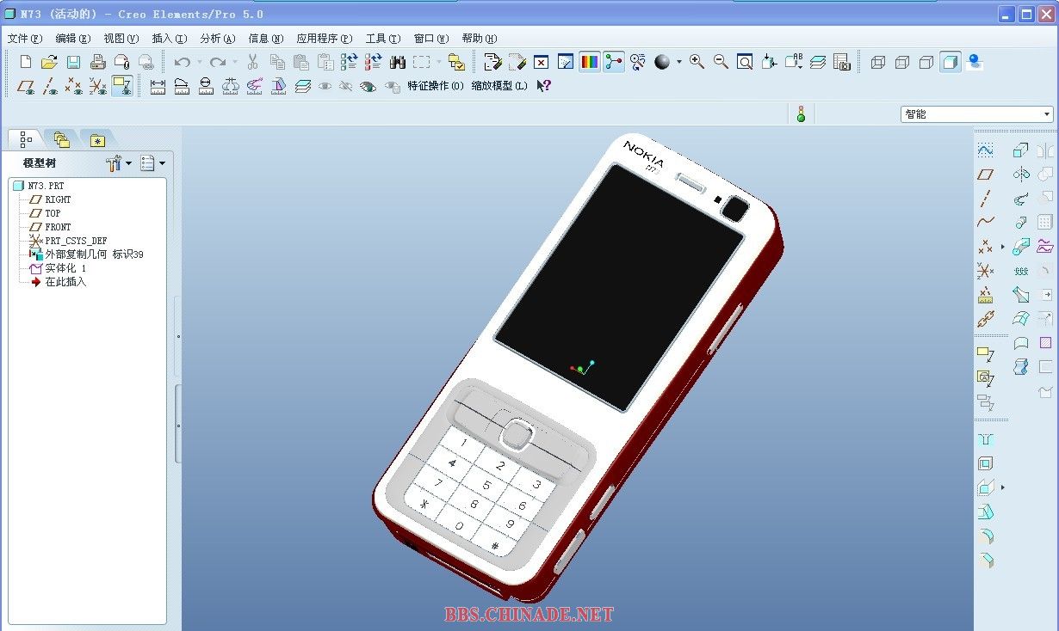Viewport: 1059px width, 631px height.
Task: Create a new file with the blank page icon
Action: click(x=26, y=62)
